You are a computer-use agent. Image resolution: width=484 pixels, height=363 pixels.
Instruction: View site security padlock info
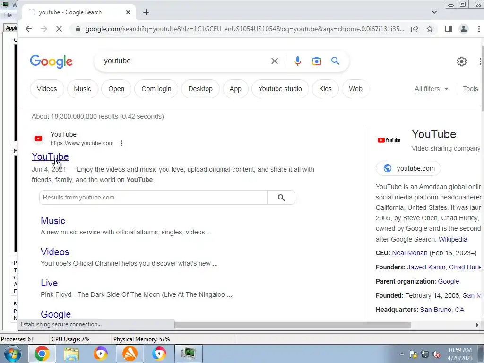[78, 29]
